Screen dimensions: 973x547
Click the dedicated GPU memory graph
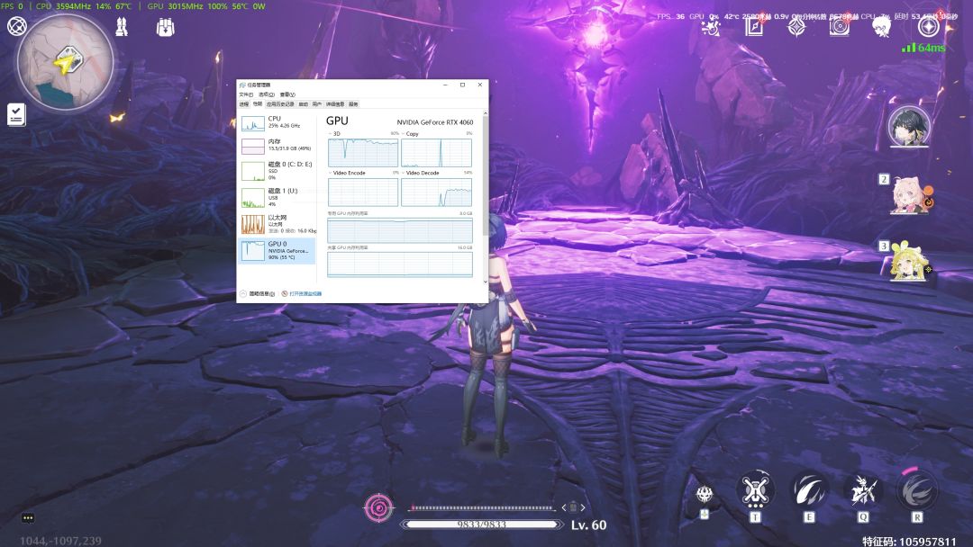400,230
